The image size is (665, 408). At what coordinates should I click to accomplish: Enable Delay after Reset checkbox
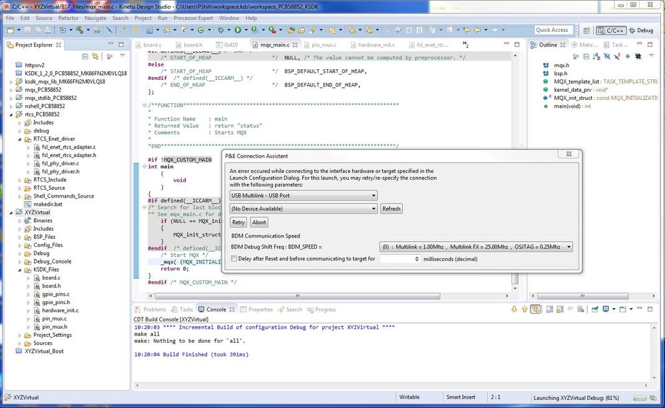(234, 258)
